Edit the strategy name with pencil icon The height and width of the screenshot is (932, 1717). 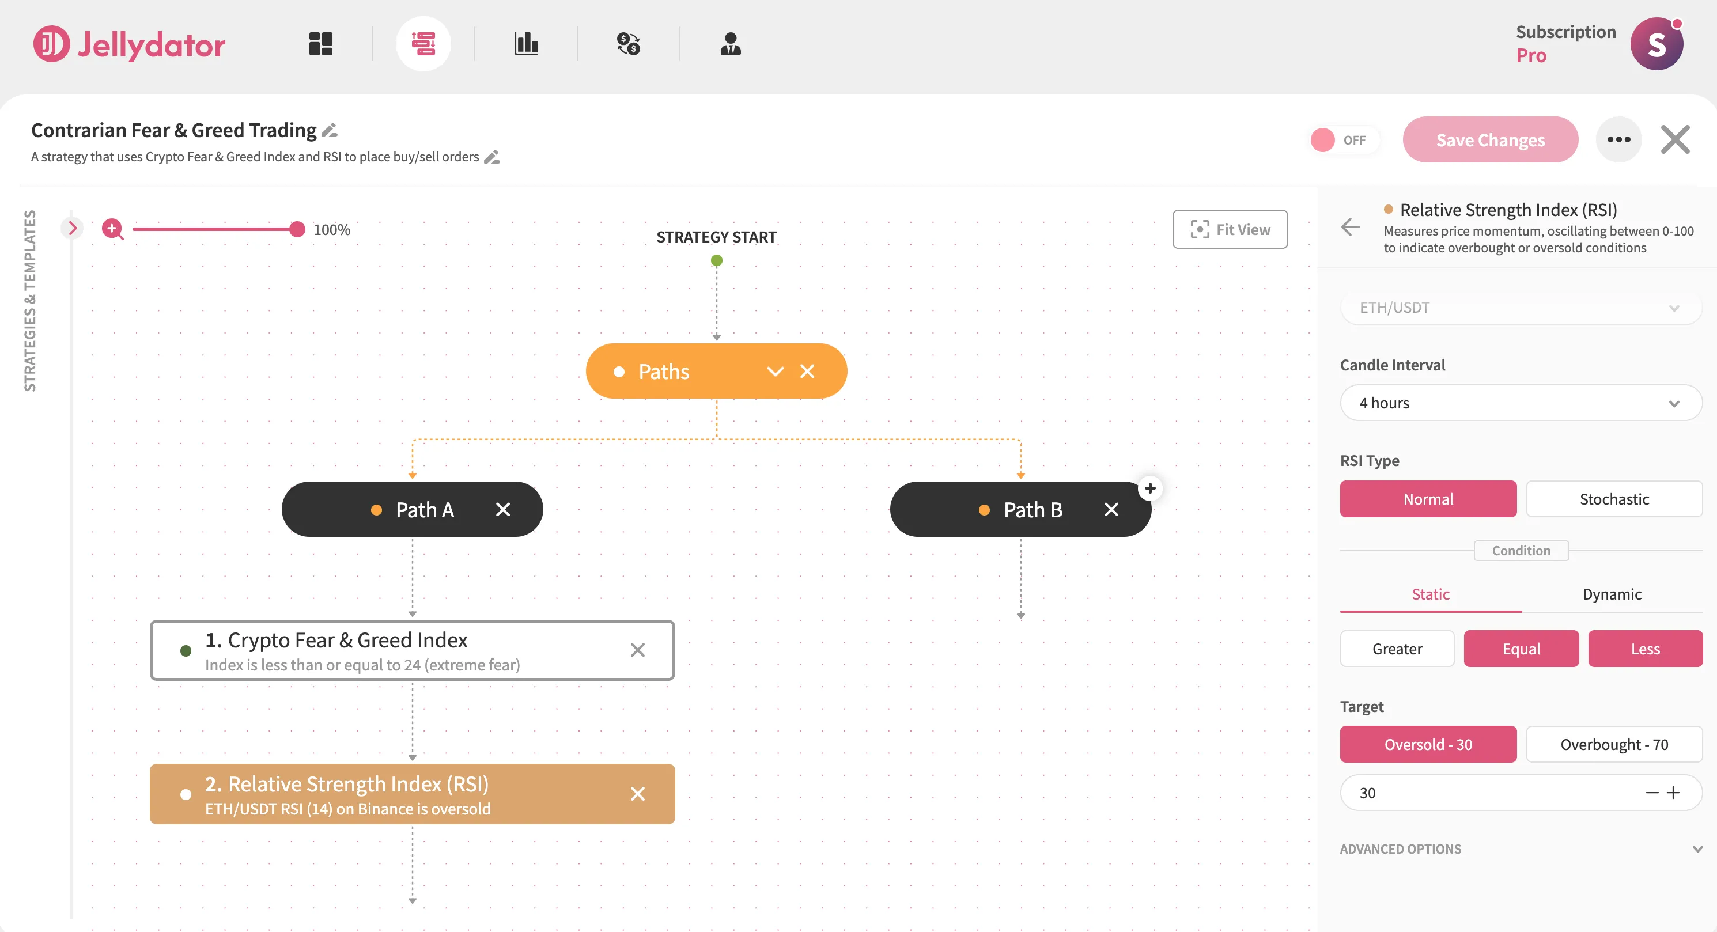(329, 130)
